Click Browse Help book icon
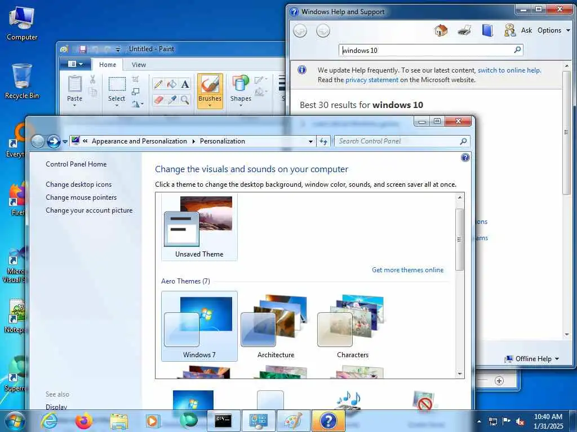The height and width of the screenshot is (432, 577). pos(487,30)
